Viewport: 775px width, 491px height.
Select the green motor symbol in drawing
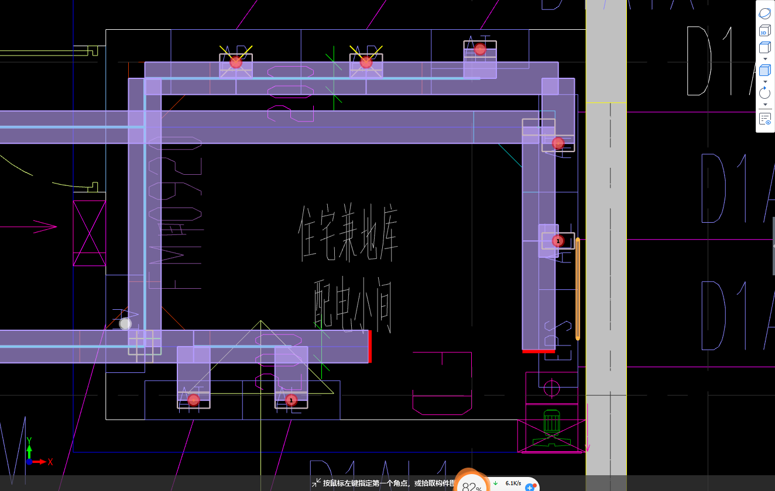(552, 427)
